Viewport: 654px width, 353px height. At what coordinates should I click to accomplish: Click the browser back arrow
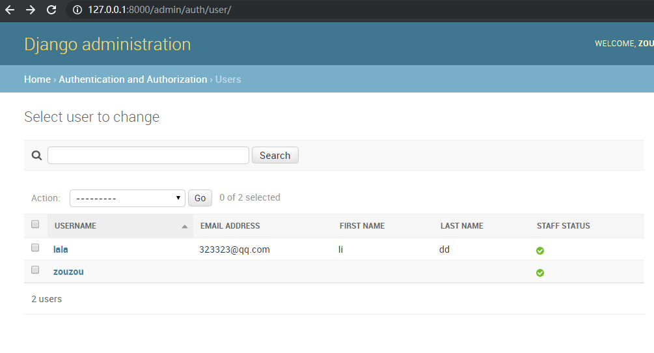coord(10,10)
